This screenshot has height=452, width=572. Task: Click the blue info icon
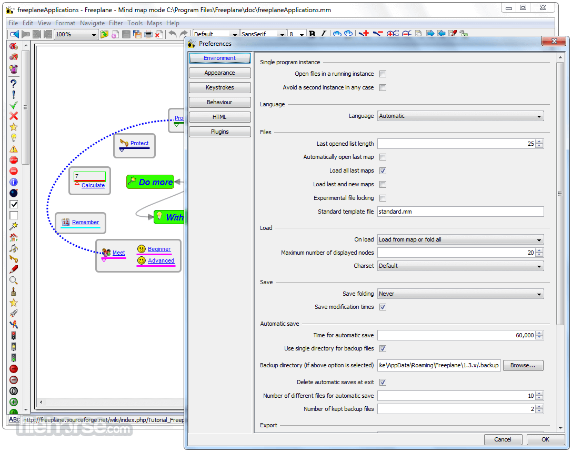[x=14, y=182]
